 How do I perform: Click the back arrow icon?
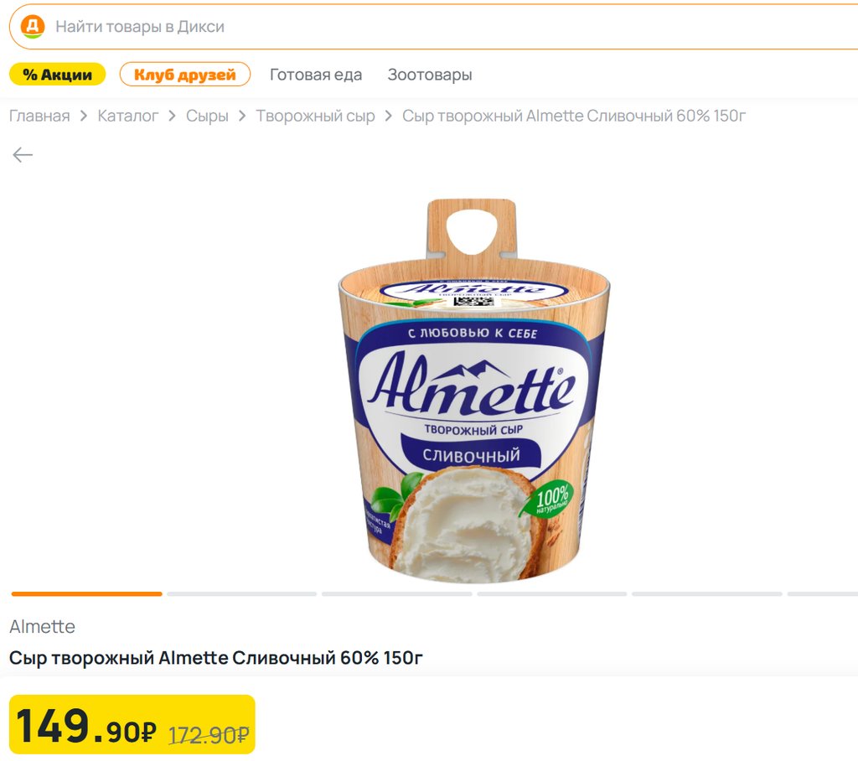pyautogui.click(x=23, y=155)
